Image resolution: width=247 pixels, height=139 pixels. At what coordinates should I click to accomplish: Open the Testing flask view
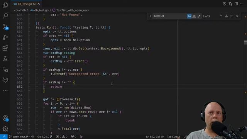click(5, 59)
